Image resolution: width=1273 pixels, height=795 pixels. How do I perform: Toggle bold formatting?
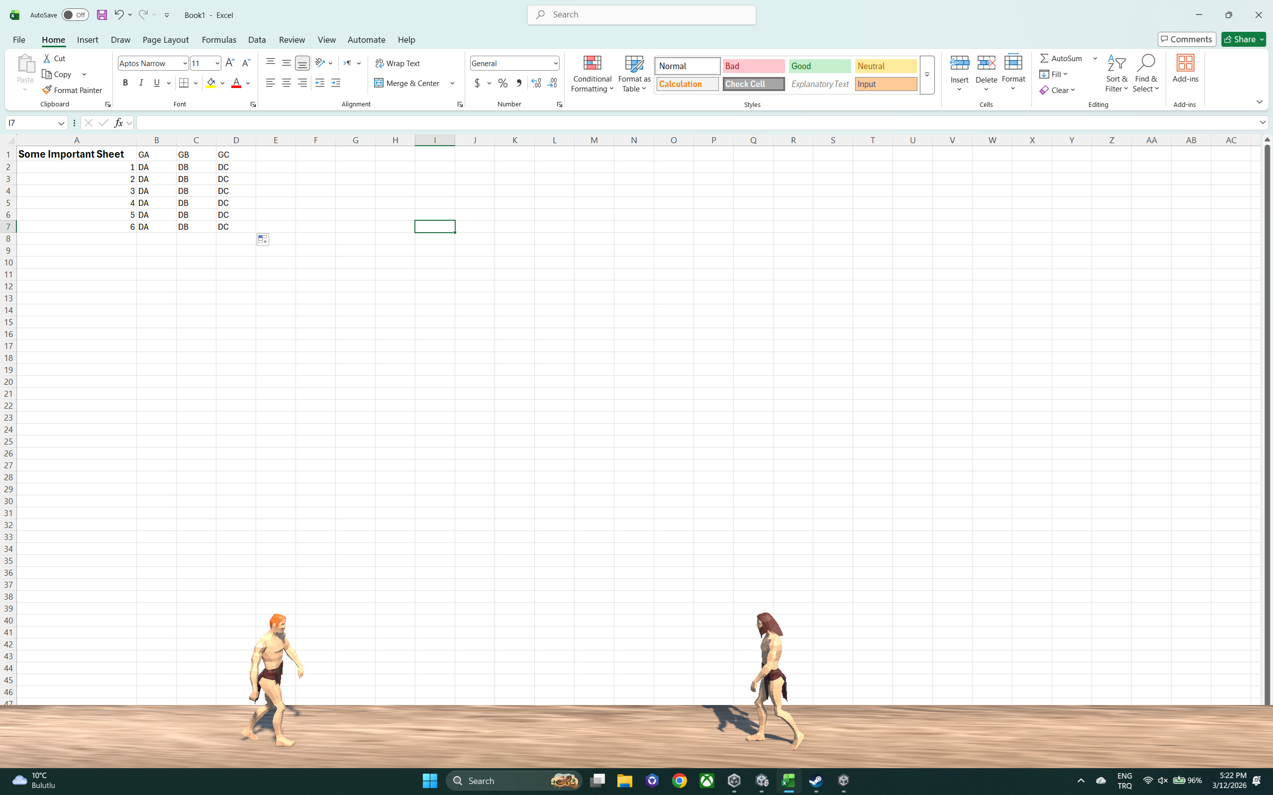tap(125, 83)
